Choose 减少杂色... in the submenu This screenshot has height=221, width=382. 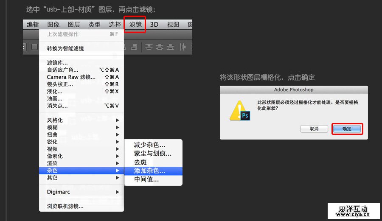pyautogui.click(x=153, y=145)
